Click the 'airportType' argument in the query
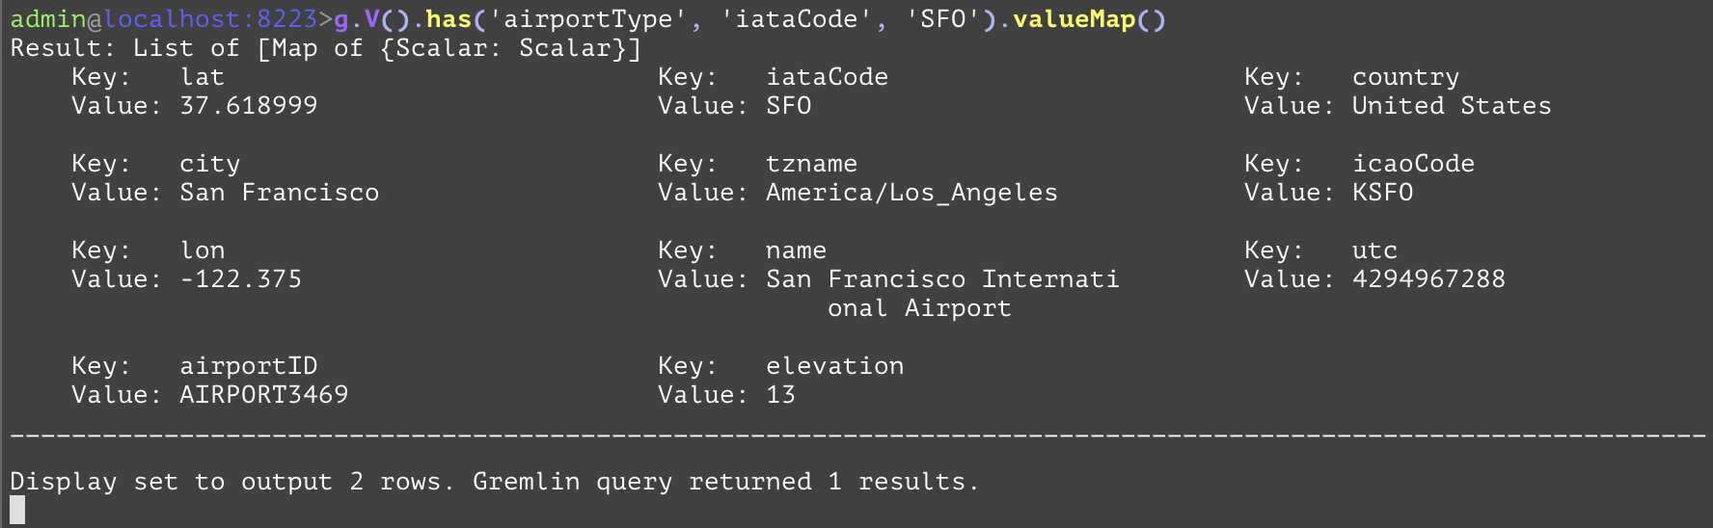 tap(588, 19)
